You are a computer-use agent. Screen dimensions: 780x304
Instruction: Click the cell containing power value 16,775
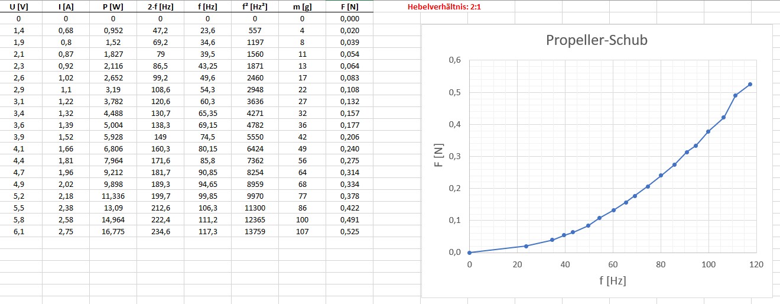(x=113, y=231)
